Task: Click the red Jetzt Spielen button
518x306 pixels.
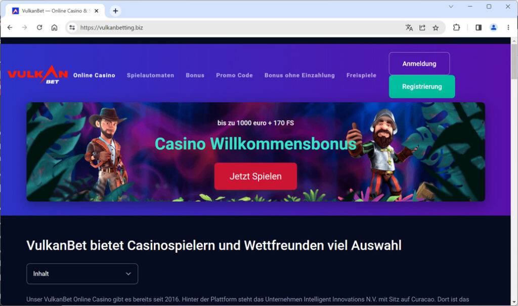Action: point(255,176)
